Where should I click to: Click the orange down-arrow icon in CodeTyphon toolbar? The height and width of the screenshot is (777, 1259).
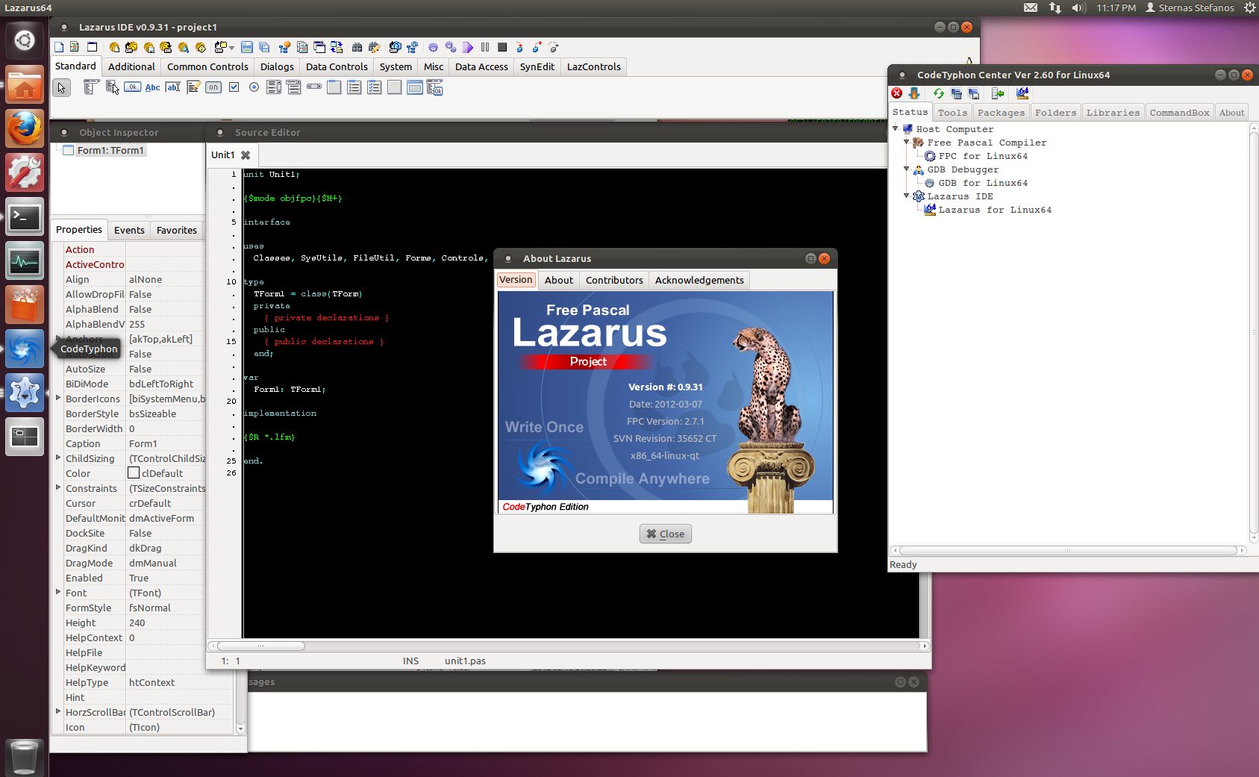pyautogui.click(x=914, y=93)
